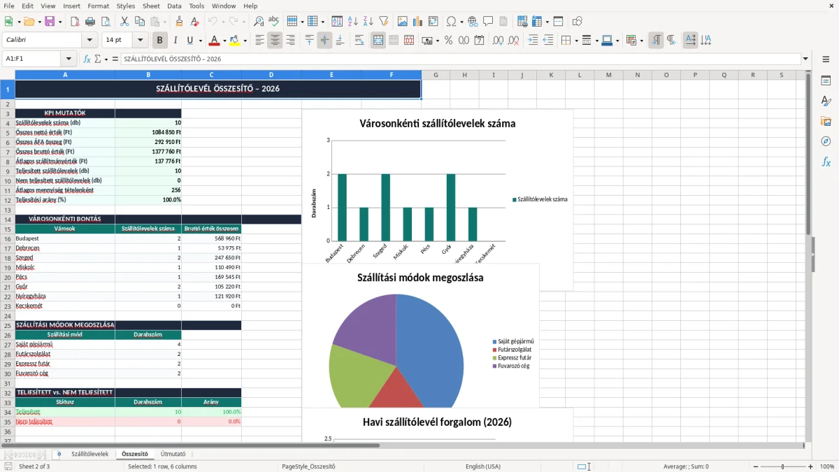The image size is (839, 472).
Task: Click the Copy icon
Action: (140, 22)
